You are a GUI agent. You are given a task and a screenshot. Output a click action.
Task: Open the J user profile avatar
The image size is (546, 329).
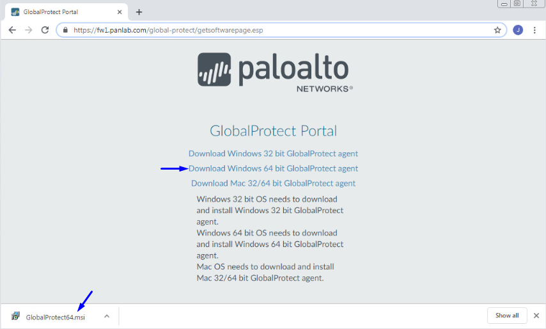pos(518,30)
